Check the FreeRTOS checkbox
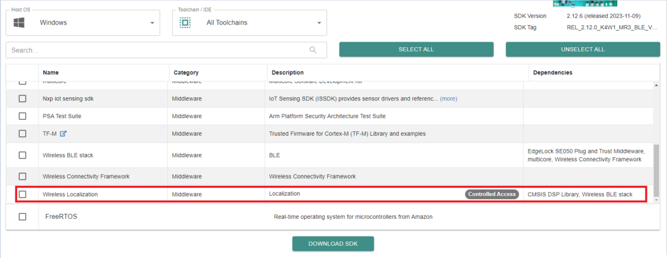667x258 pixels. coord(23,216)
